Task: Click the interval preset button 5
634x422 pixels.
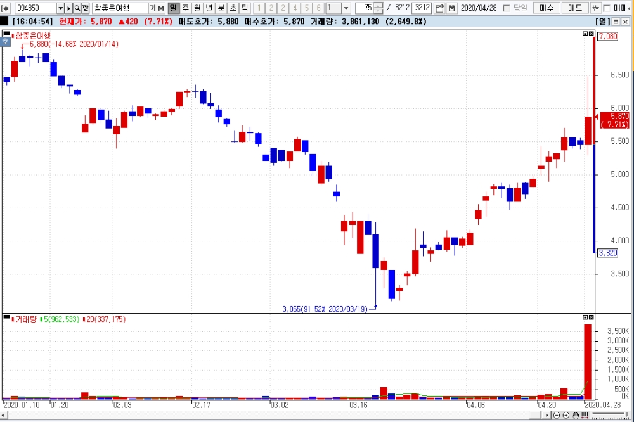Action: 307,8
